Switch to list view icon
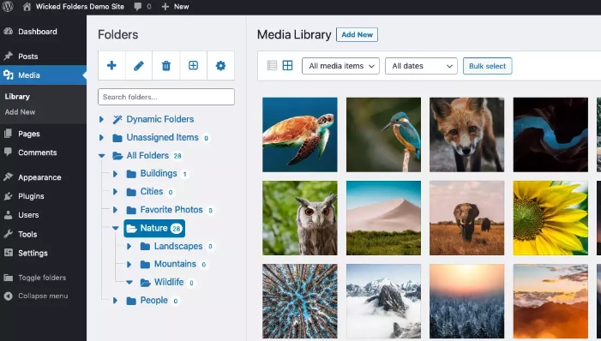Screen dimensions: 601x341 pyautogui.click(x=272, y=65)
